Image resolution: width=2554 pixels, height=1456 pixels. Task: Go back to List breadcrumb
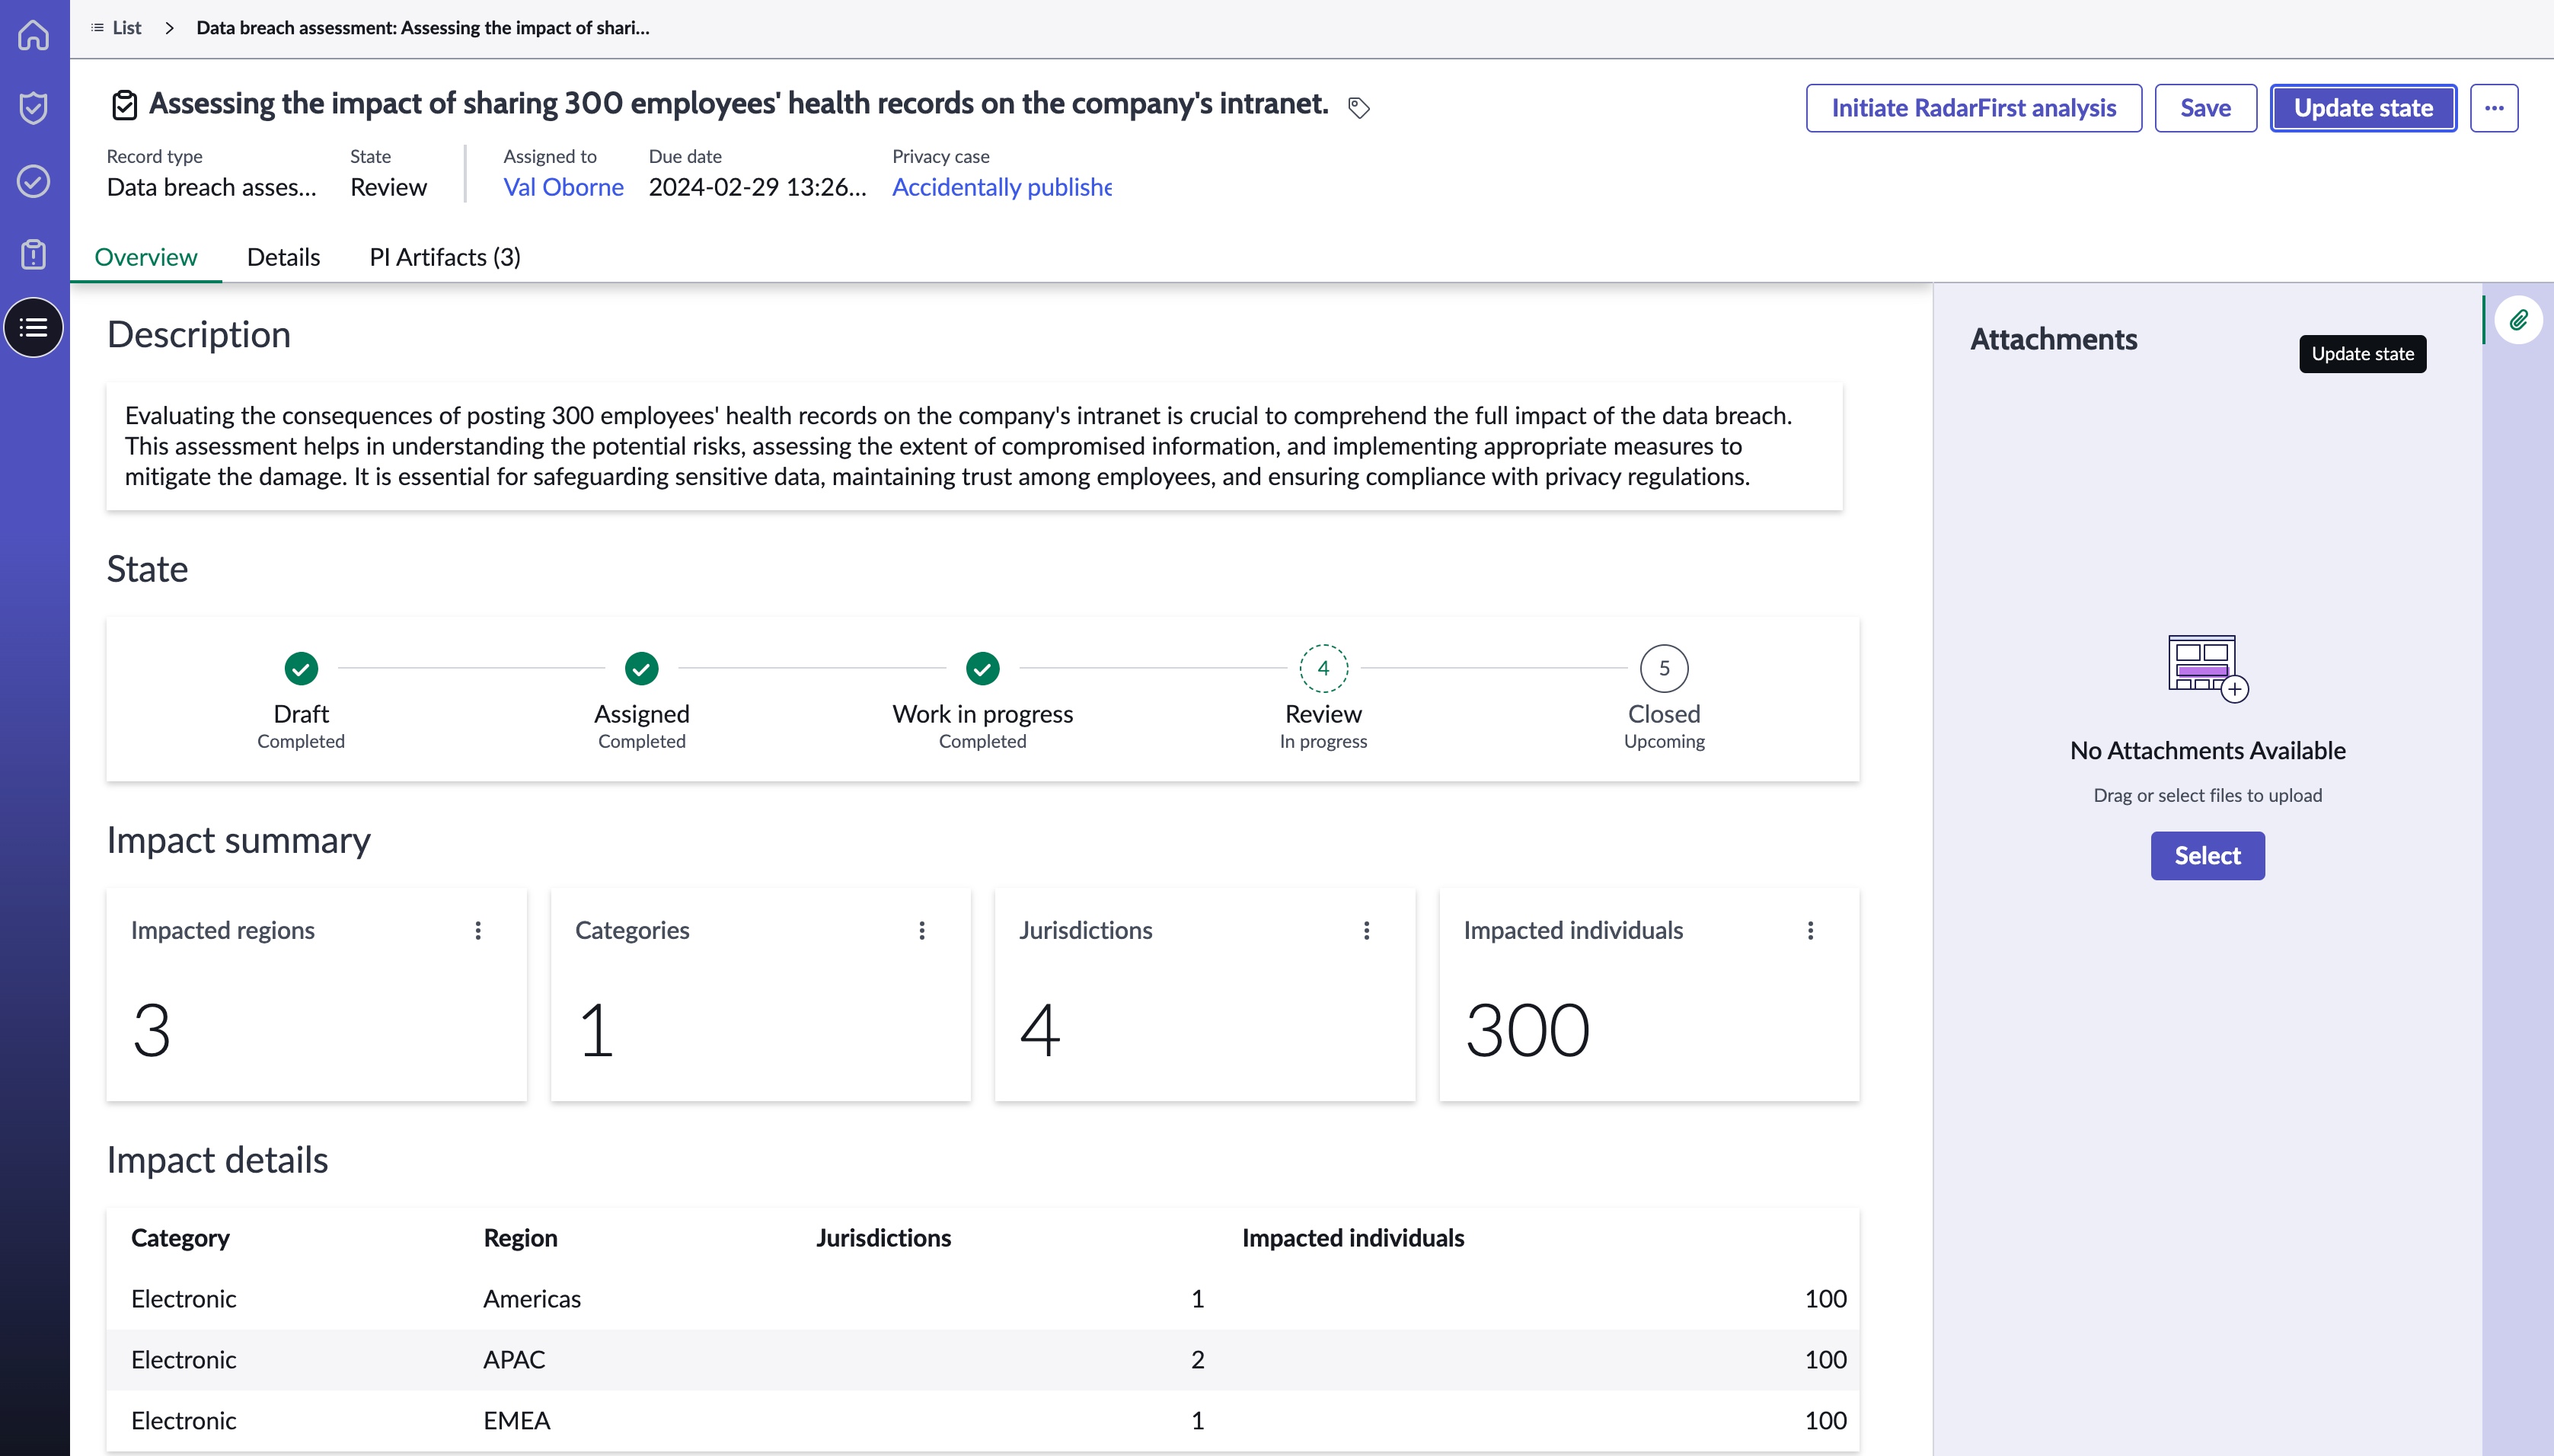[116, 28]
